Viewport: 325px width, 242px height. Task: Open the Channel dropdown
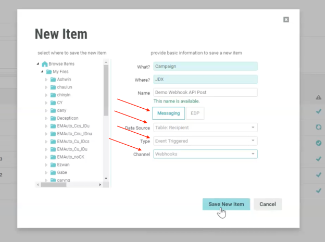205,154
